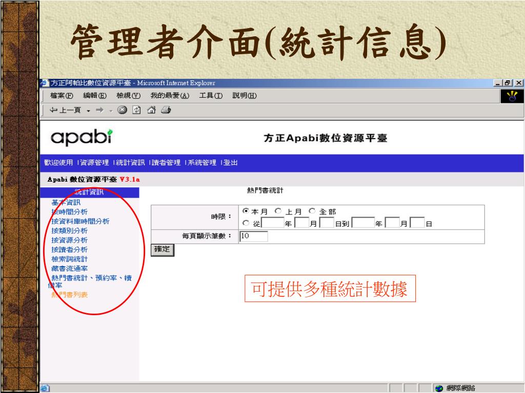This screenshot has height=393, width=525.
Task: Click the Home page icon
Action: [x=151, y=110]
